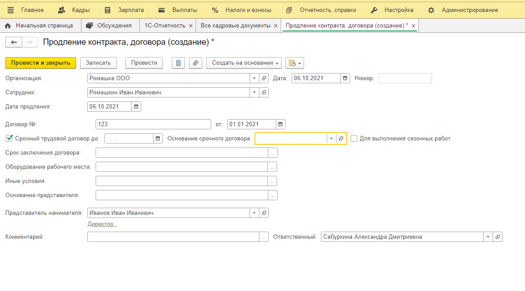The width and height of the screenshot is (525, 291).
Task: Click the back navigation arrow
Action: 14,42
